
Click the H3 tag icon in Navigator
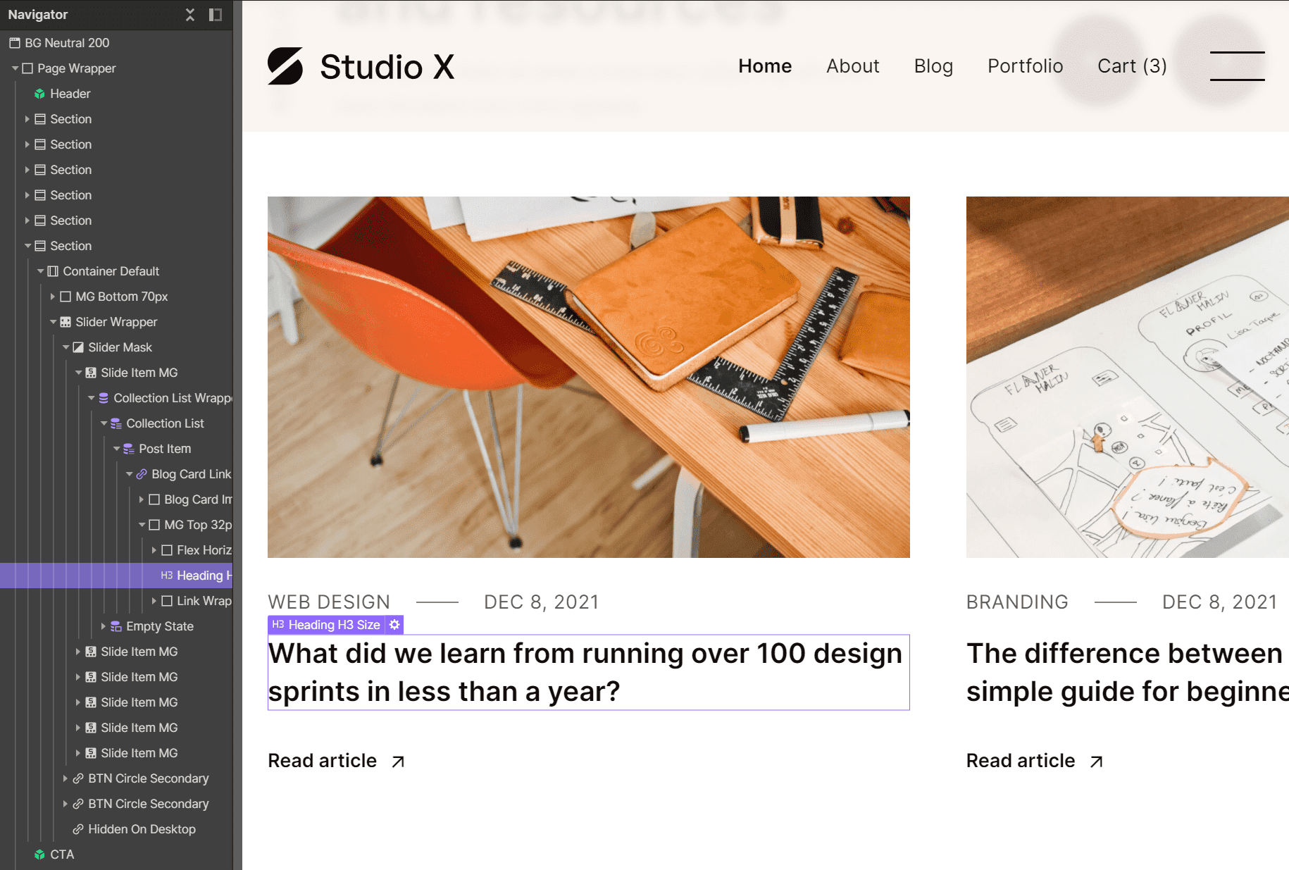coord(167,576)
